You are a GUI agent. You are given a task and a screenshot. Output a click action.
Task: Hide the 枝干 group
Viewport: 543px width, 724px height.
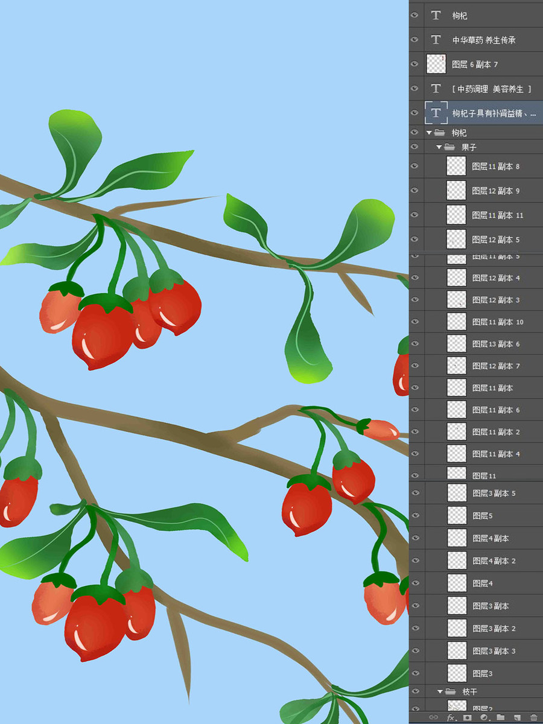(414, 691)
